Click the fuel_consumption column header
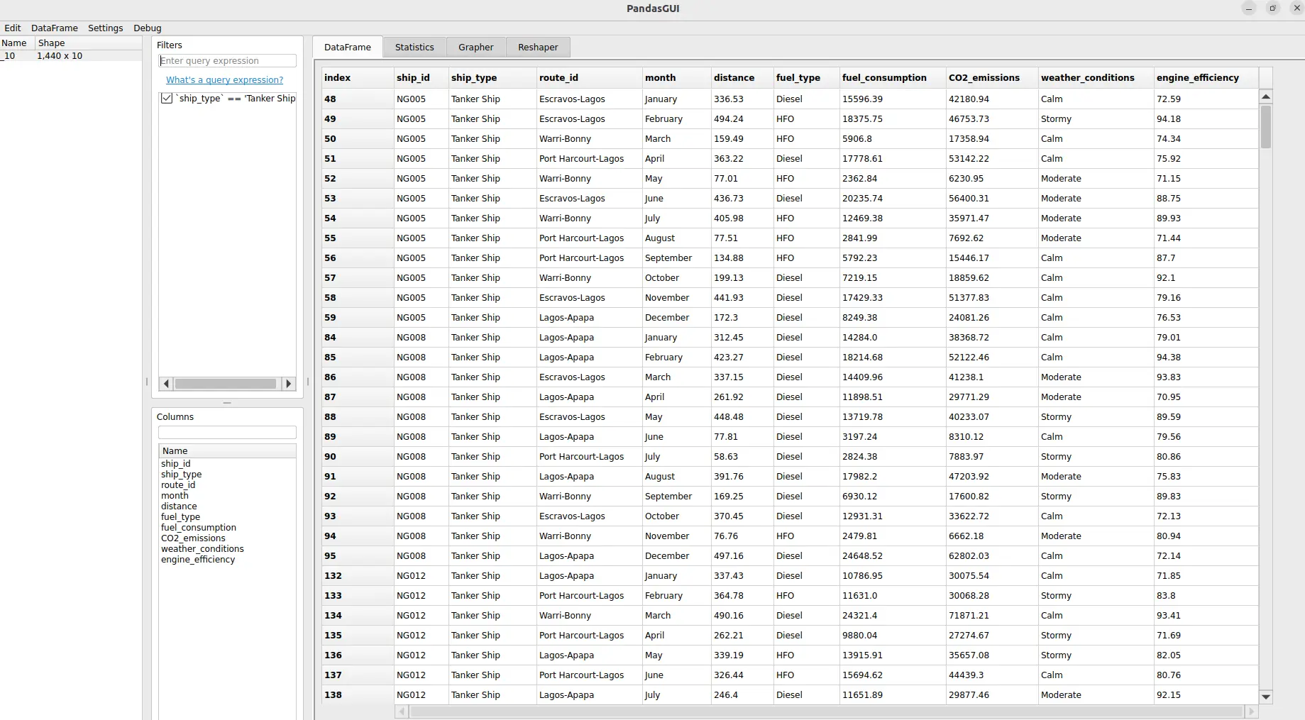The width and height of the screenshot is (1305, 720). (893, 78)
